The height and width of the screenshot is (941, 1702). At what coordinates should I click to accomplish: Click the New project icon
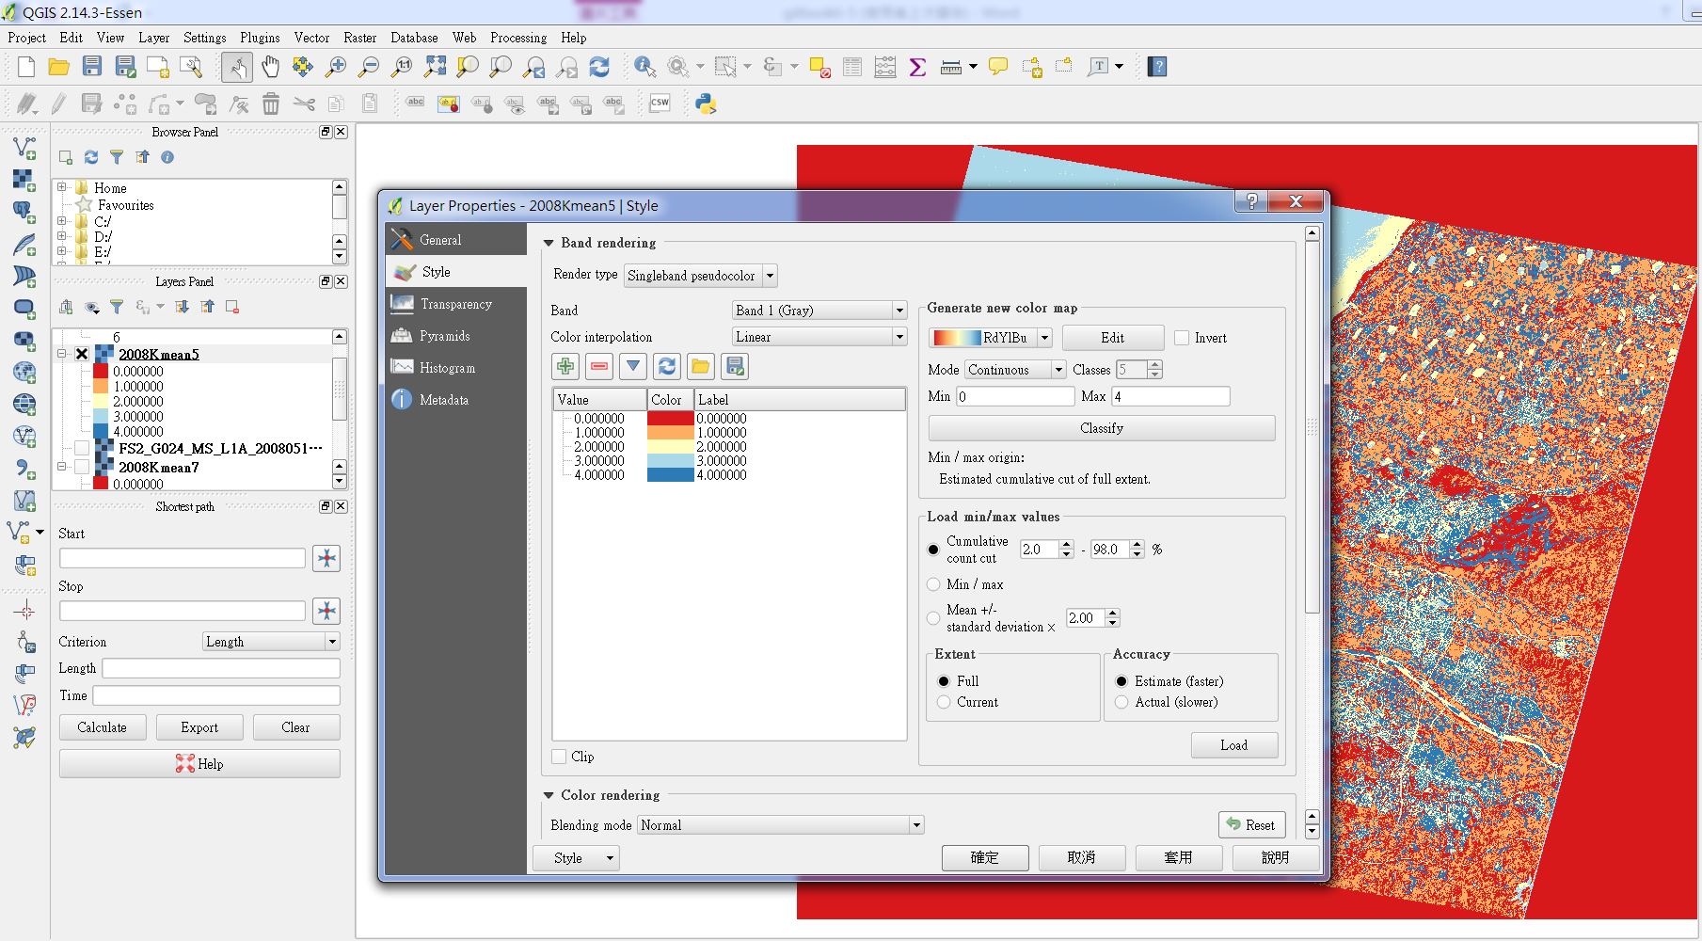click(26, 67)
